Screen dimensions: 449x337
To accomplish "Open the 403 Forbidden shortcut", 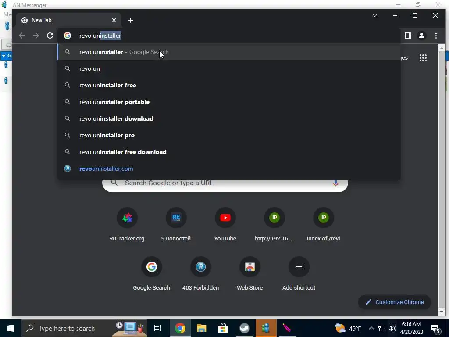I will click(x=201, y=274).
